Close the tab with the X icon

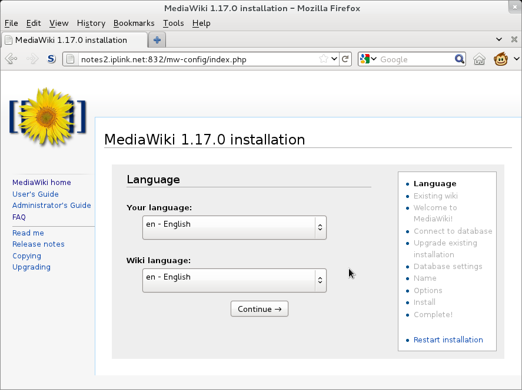click(x=514, y=39)
